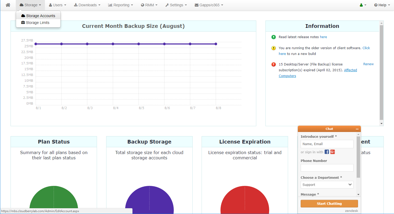Sign in to chat with Google icon

point(332,152)
